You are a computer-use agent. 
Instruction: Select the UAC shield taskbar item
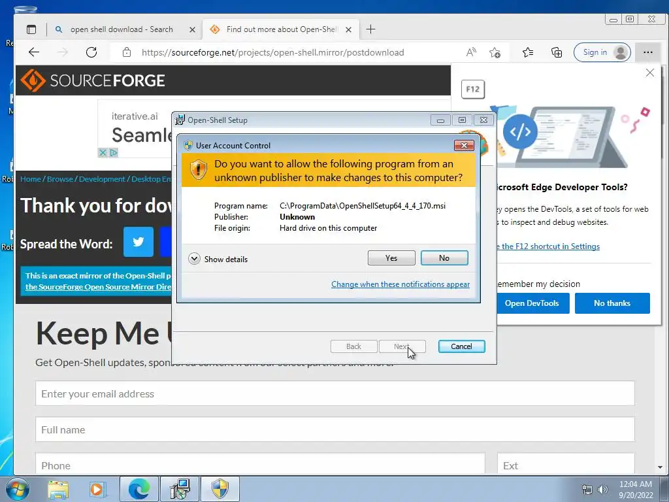(x=220, y=489)
